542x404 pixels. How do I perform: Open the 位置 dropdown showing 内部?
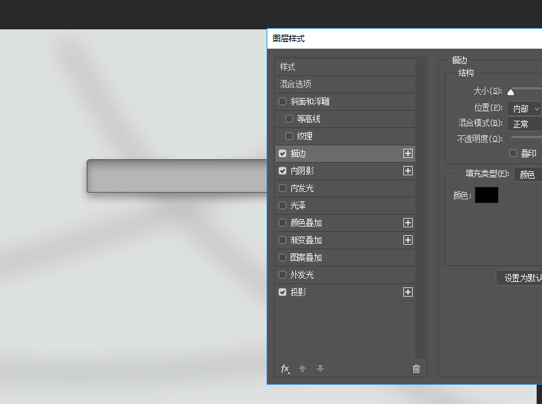tap(524, 107)
